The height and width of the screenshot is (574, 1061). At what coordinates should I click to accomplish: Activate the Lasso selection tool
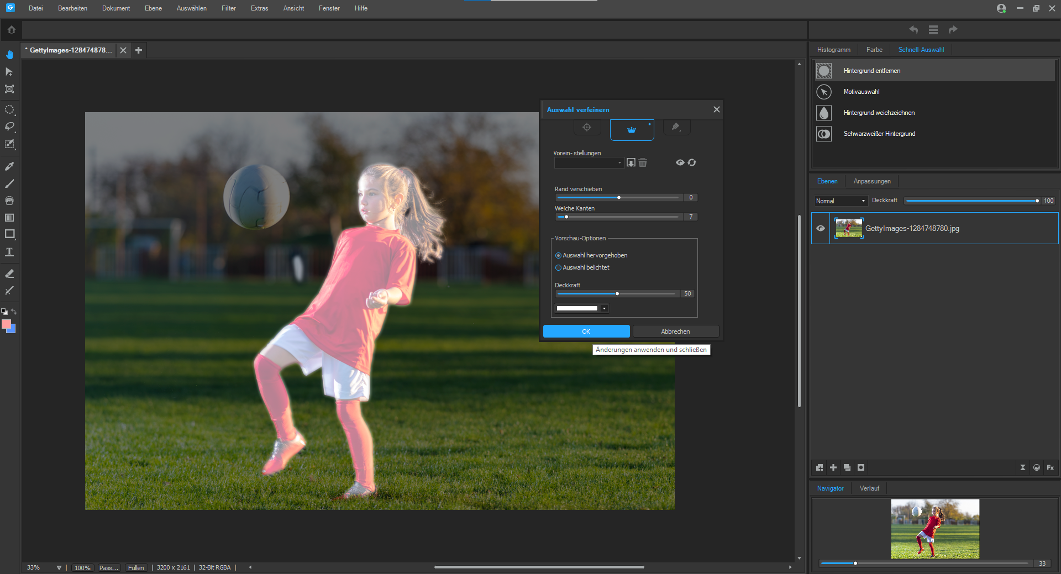click(10, 127)
